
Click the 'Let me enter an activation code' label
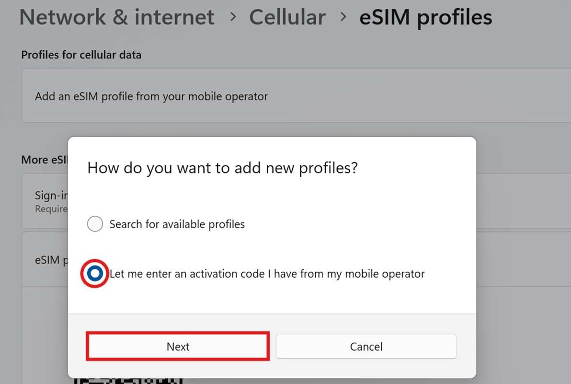pos(267,274)
